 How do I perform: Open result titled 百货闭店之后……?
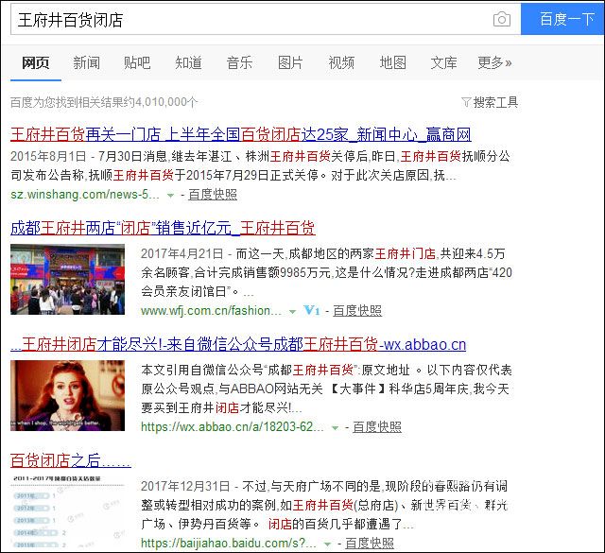click(x=71, y=460)
